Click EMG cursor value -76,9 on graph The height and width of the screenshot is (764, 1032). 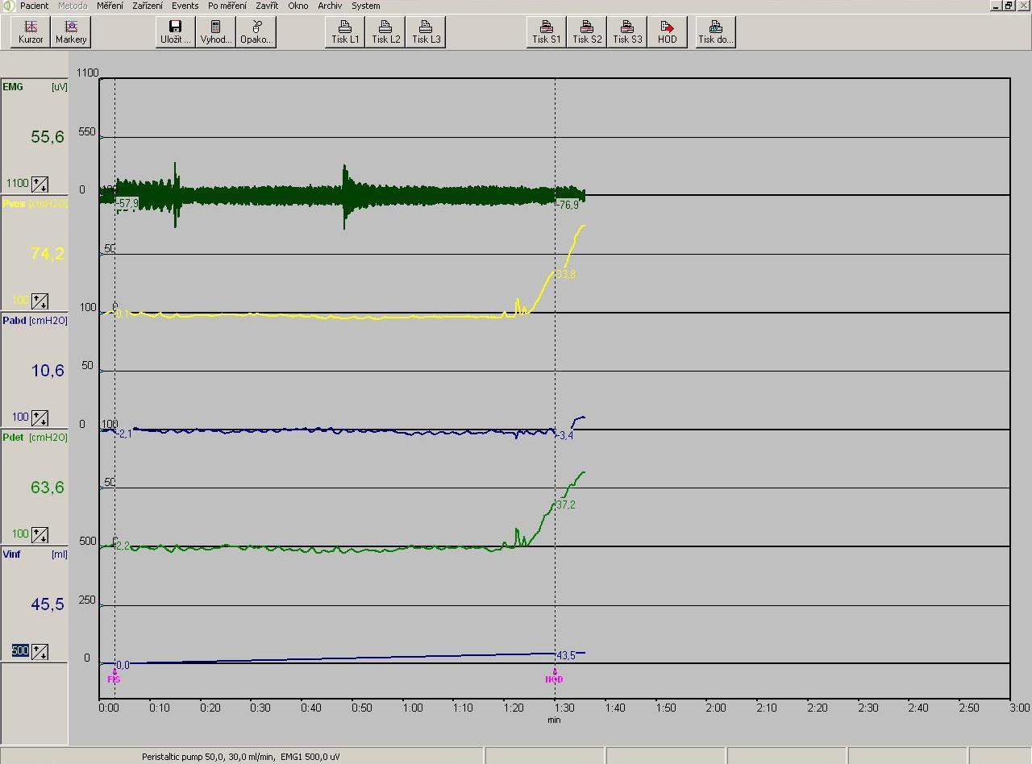[x=568, y=206]
